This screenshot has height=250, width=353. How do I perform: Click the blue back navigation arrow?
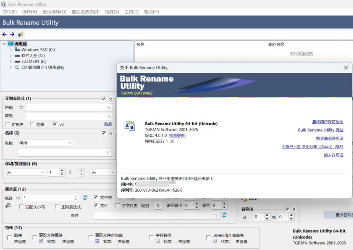click(4, 35)
